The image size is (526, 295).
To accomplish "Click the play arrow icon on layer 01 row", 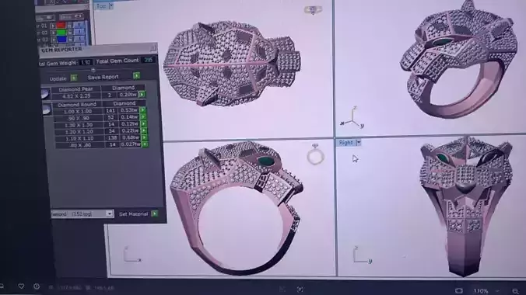I will tap(53, 26).
